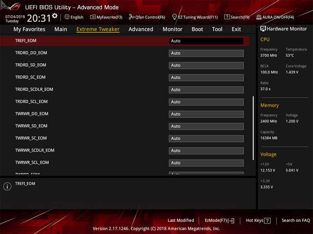Click the TWRWR_SC_EOM Auto field
The image size is (313, 234).
pos(206,139)
